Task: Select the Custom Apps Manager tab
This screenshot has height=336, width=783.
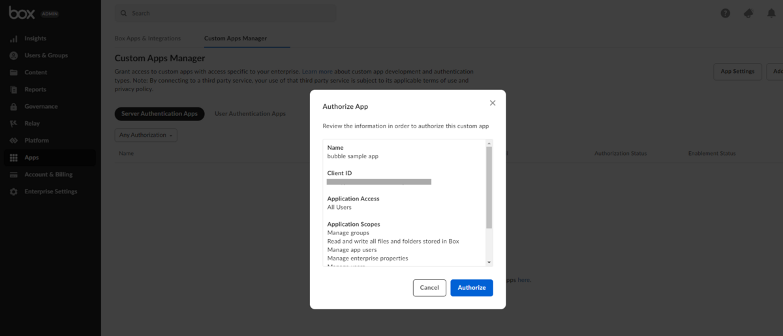Action: pos(236,38)
